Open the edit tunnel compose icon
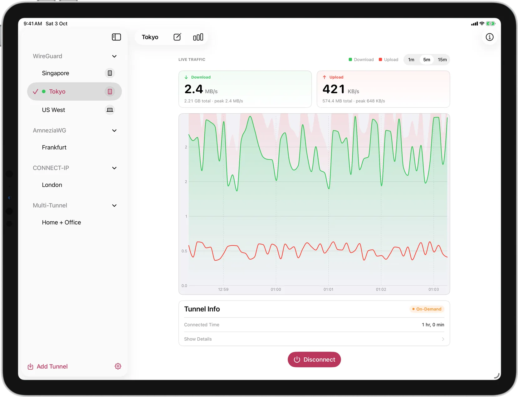This screenshot has width=518, height=397. [x=177, y=37]
